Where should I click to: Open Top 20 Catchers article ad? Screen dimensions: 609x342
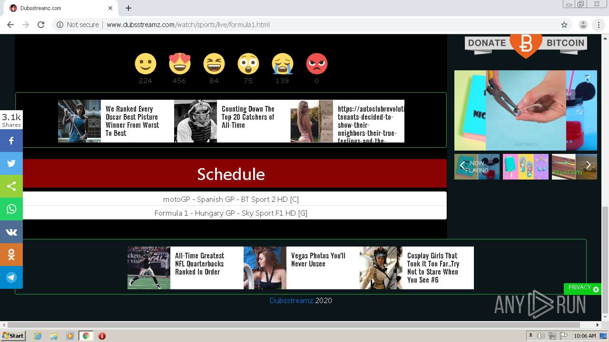tap(232, 121)
